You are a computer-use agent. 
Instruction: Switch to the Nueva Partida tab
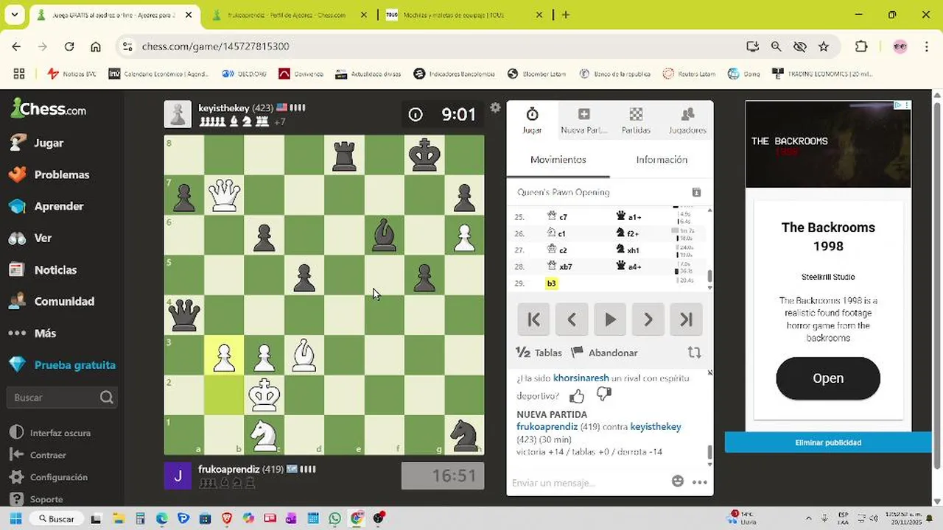pyautogui.click(x=583, y=120)
